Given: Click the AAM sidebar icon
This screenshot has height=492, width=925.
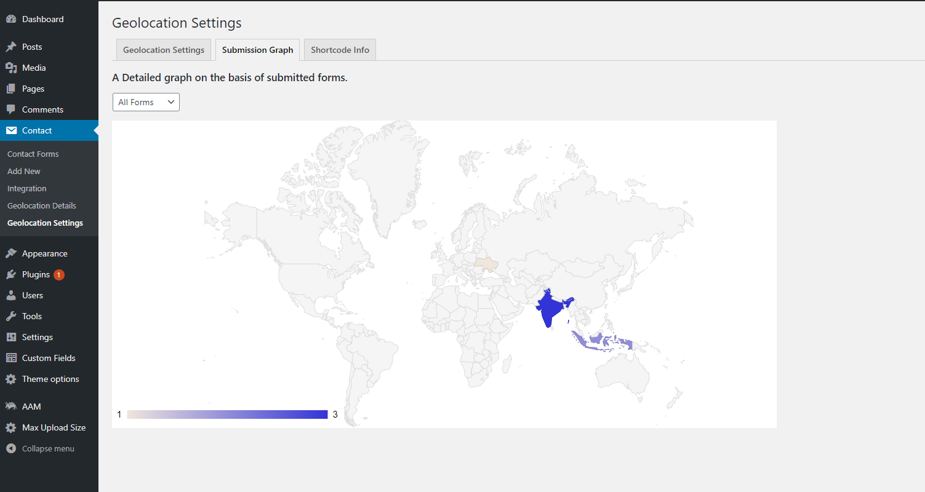Looking at the screenshot, I should coord(11,407).
